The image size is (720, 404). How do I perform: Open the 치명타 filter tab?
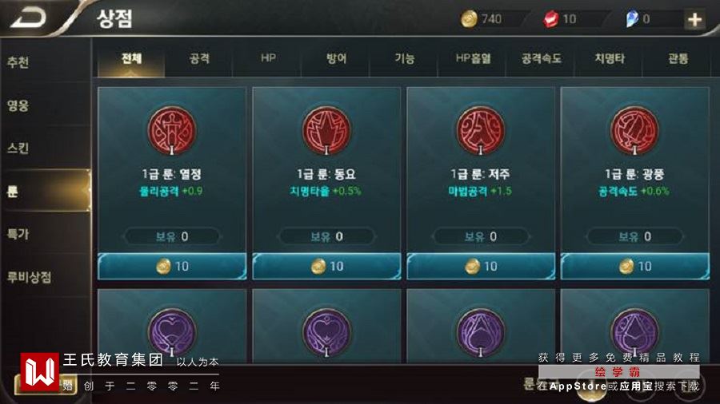click(610, 58)
